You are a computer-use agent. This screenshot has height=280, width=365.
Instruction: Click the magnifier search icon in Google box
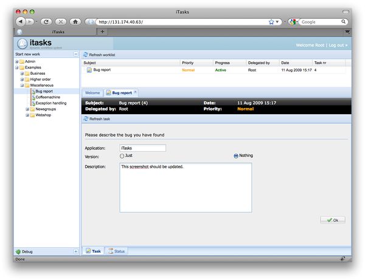[x=343, y=22]
